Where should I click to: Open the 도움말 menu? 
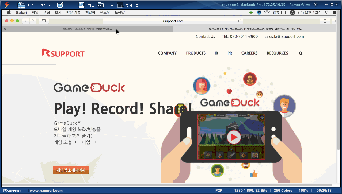click(x=120, y=13)
